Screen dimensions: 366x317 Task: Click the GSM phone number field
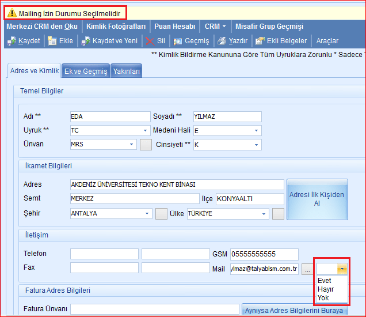coord(264,254)
